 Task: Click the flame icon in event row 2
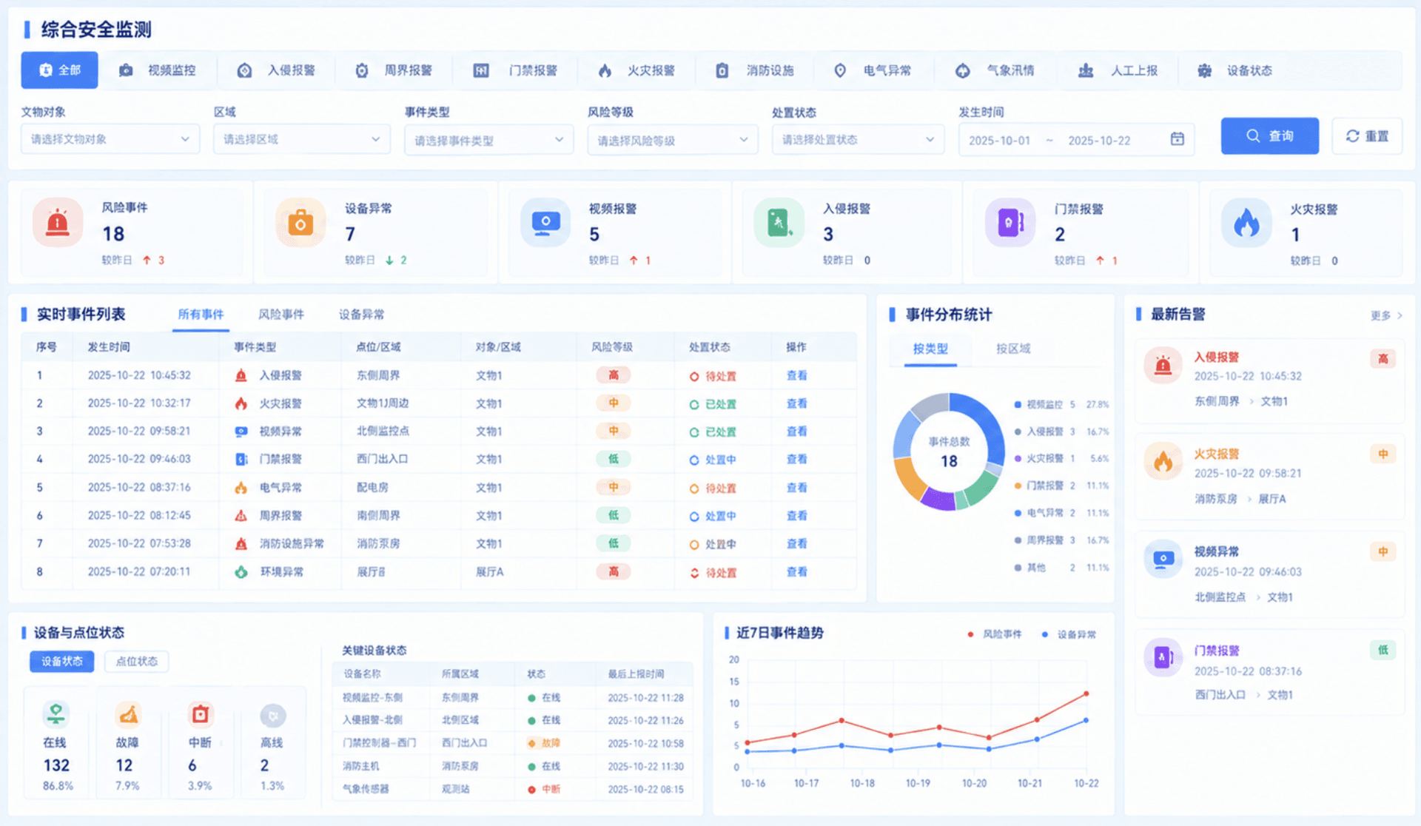pos(241,404)
